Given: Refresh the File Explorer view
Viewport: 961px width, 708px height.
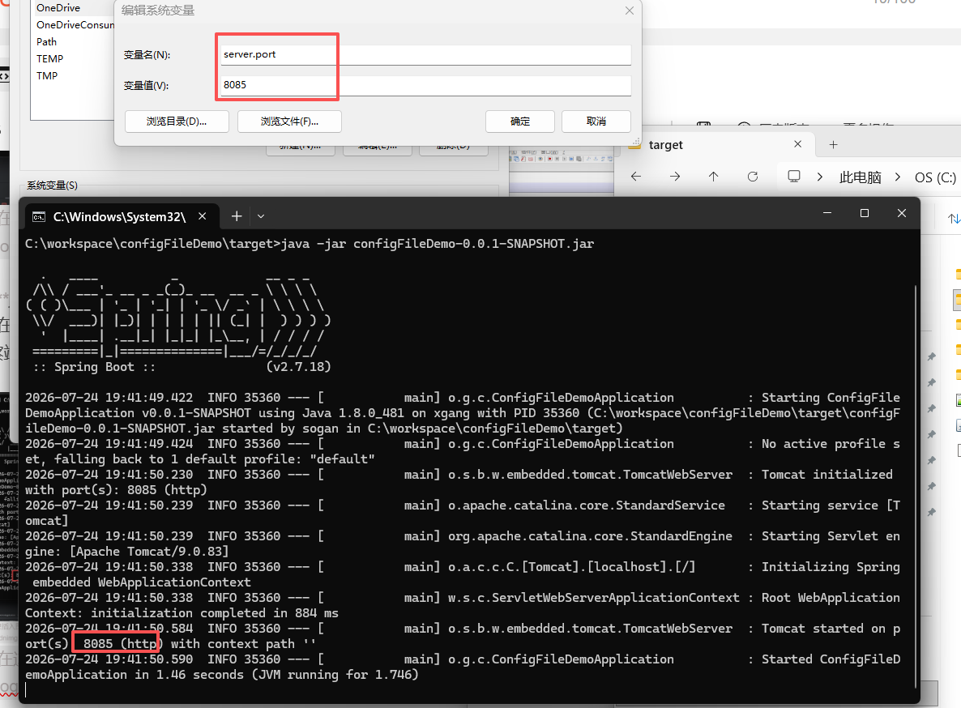Looking at the screenshot, I should tap(753, 177).
